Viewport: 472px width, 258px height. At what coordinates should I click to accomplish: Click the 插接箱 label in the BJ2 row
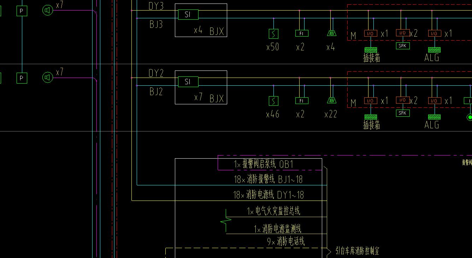pos(372,125)
